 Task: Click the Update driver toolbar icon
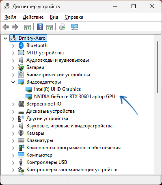tap(62, 27)
